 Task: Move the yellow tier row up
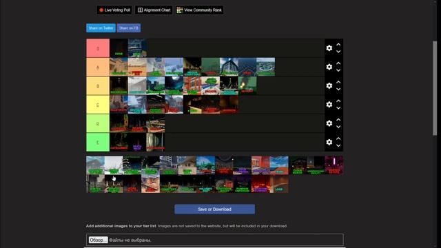pyautogui.click(x=338, y=101)
